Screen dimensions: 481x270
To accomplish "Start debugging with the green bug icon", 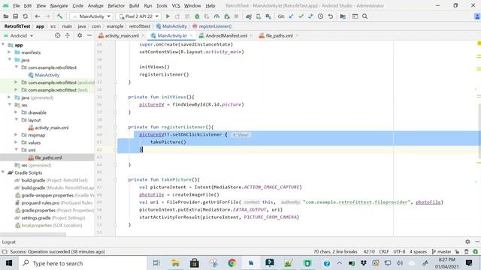I will click(x=197, y=16).
